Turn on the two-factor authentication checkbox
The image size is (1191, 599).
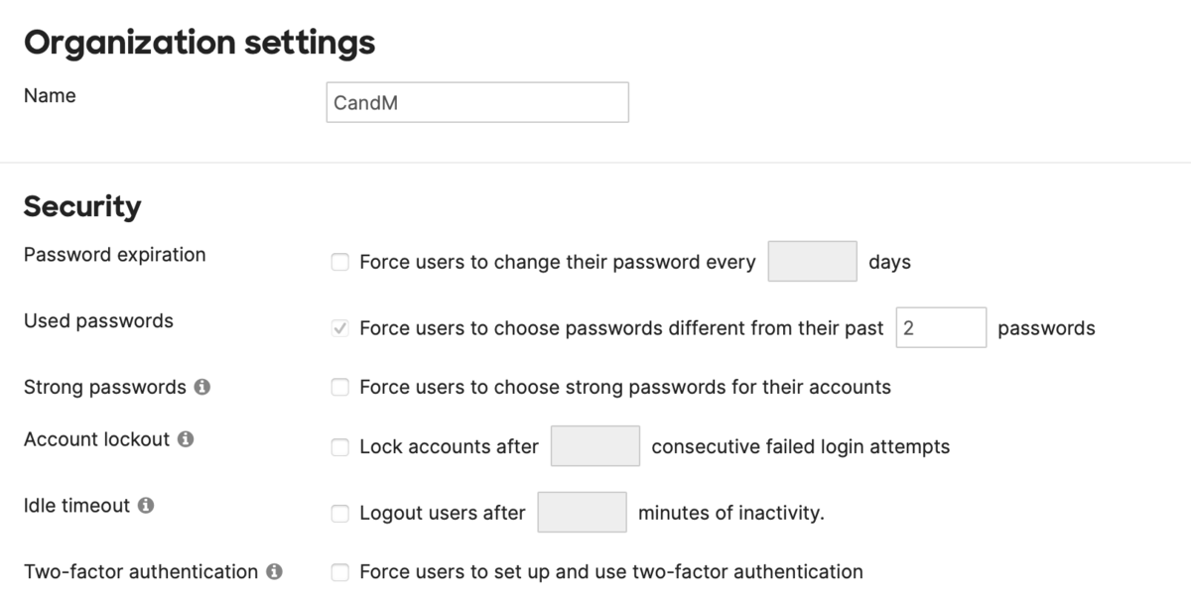tap(340, 572)
